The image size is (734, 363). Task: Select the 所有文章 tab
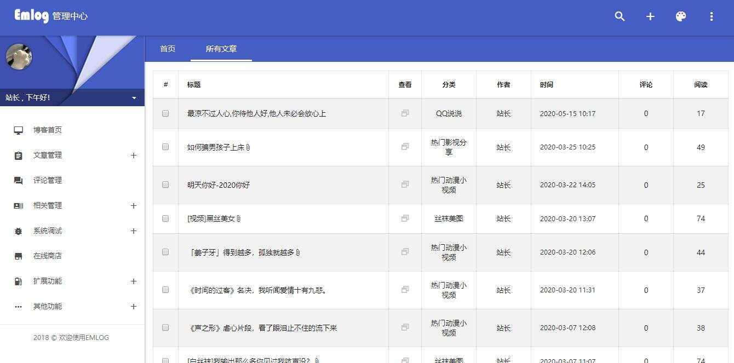[x=221, y=49]
